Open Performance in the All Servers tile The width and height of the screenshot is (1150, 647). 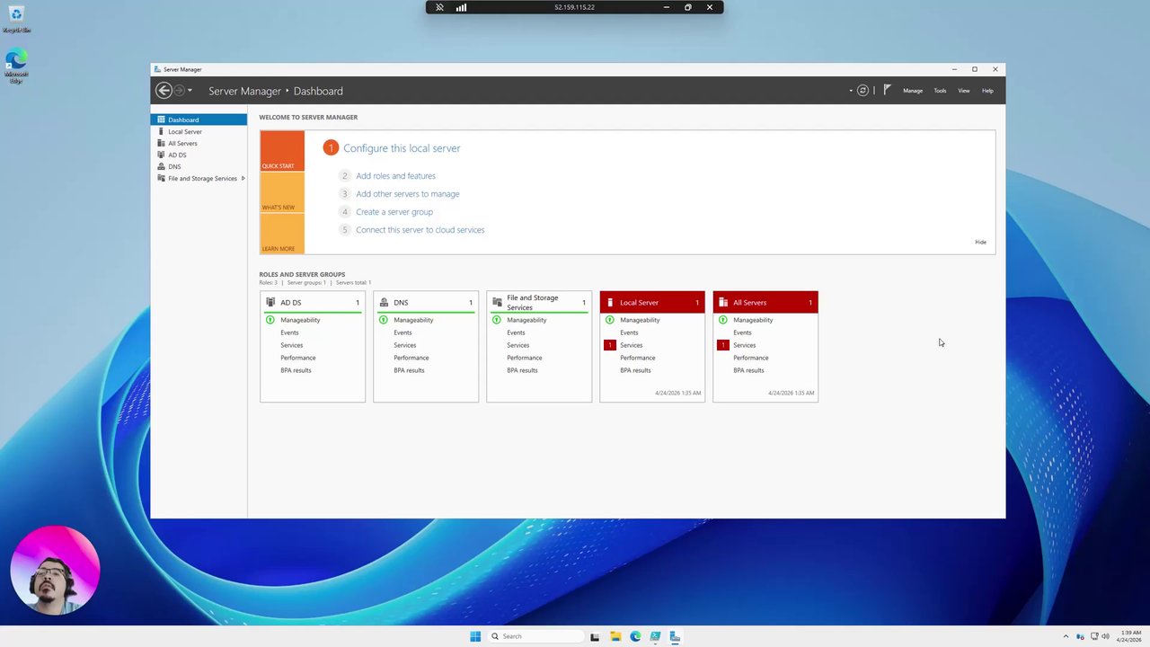(750, 358)
